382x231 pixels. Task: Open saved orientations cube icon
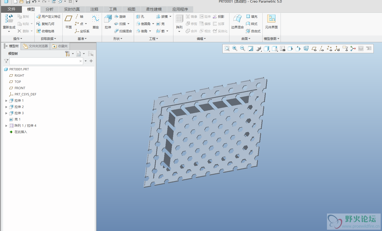point(266,48)
